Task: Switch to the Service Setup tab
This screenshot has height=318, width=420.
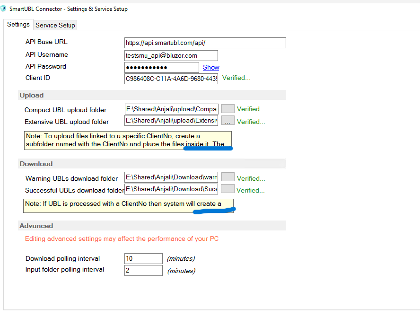Action: [x=55, y=25]
